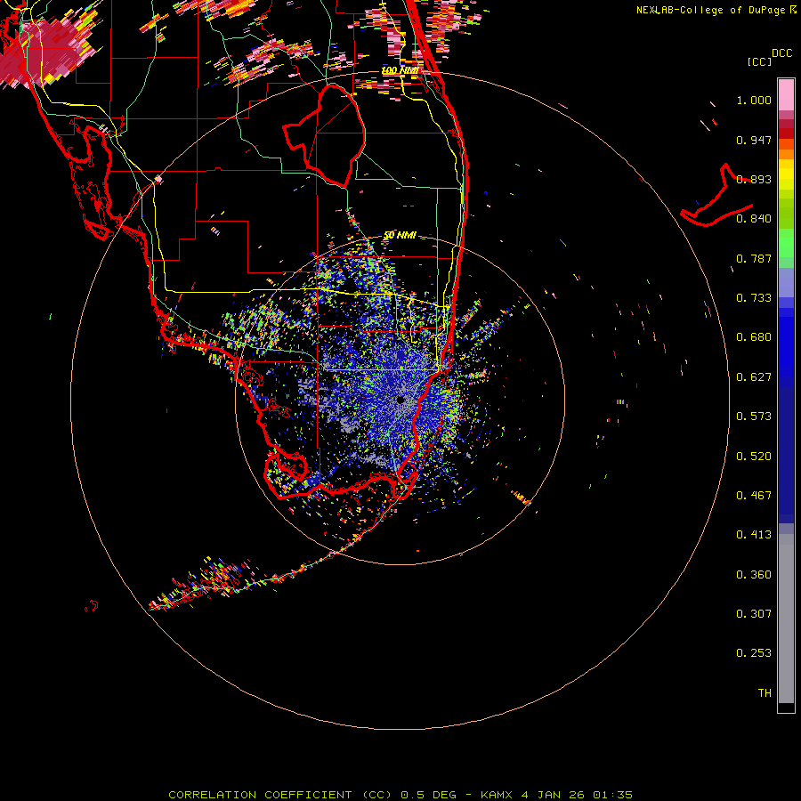Select the 0.307 legend value
This screenshot has width=801, height=801.
(x=754, y=614)
